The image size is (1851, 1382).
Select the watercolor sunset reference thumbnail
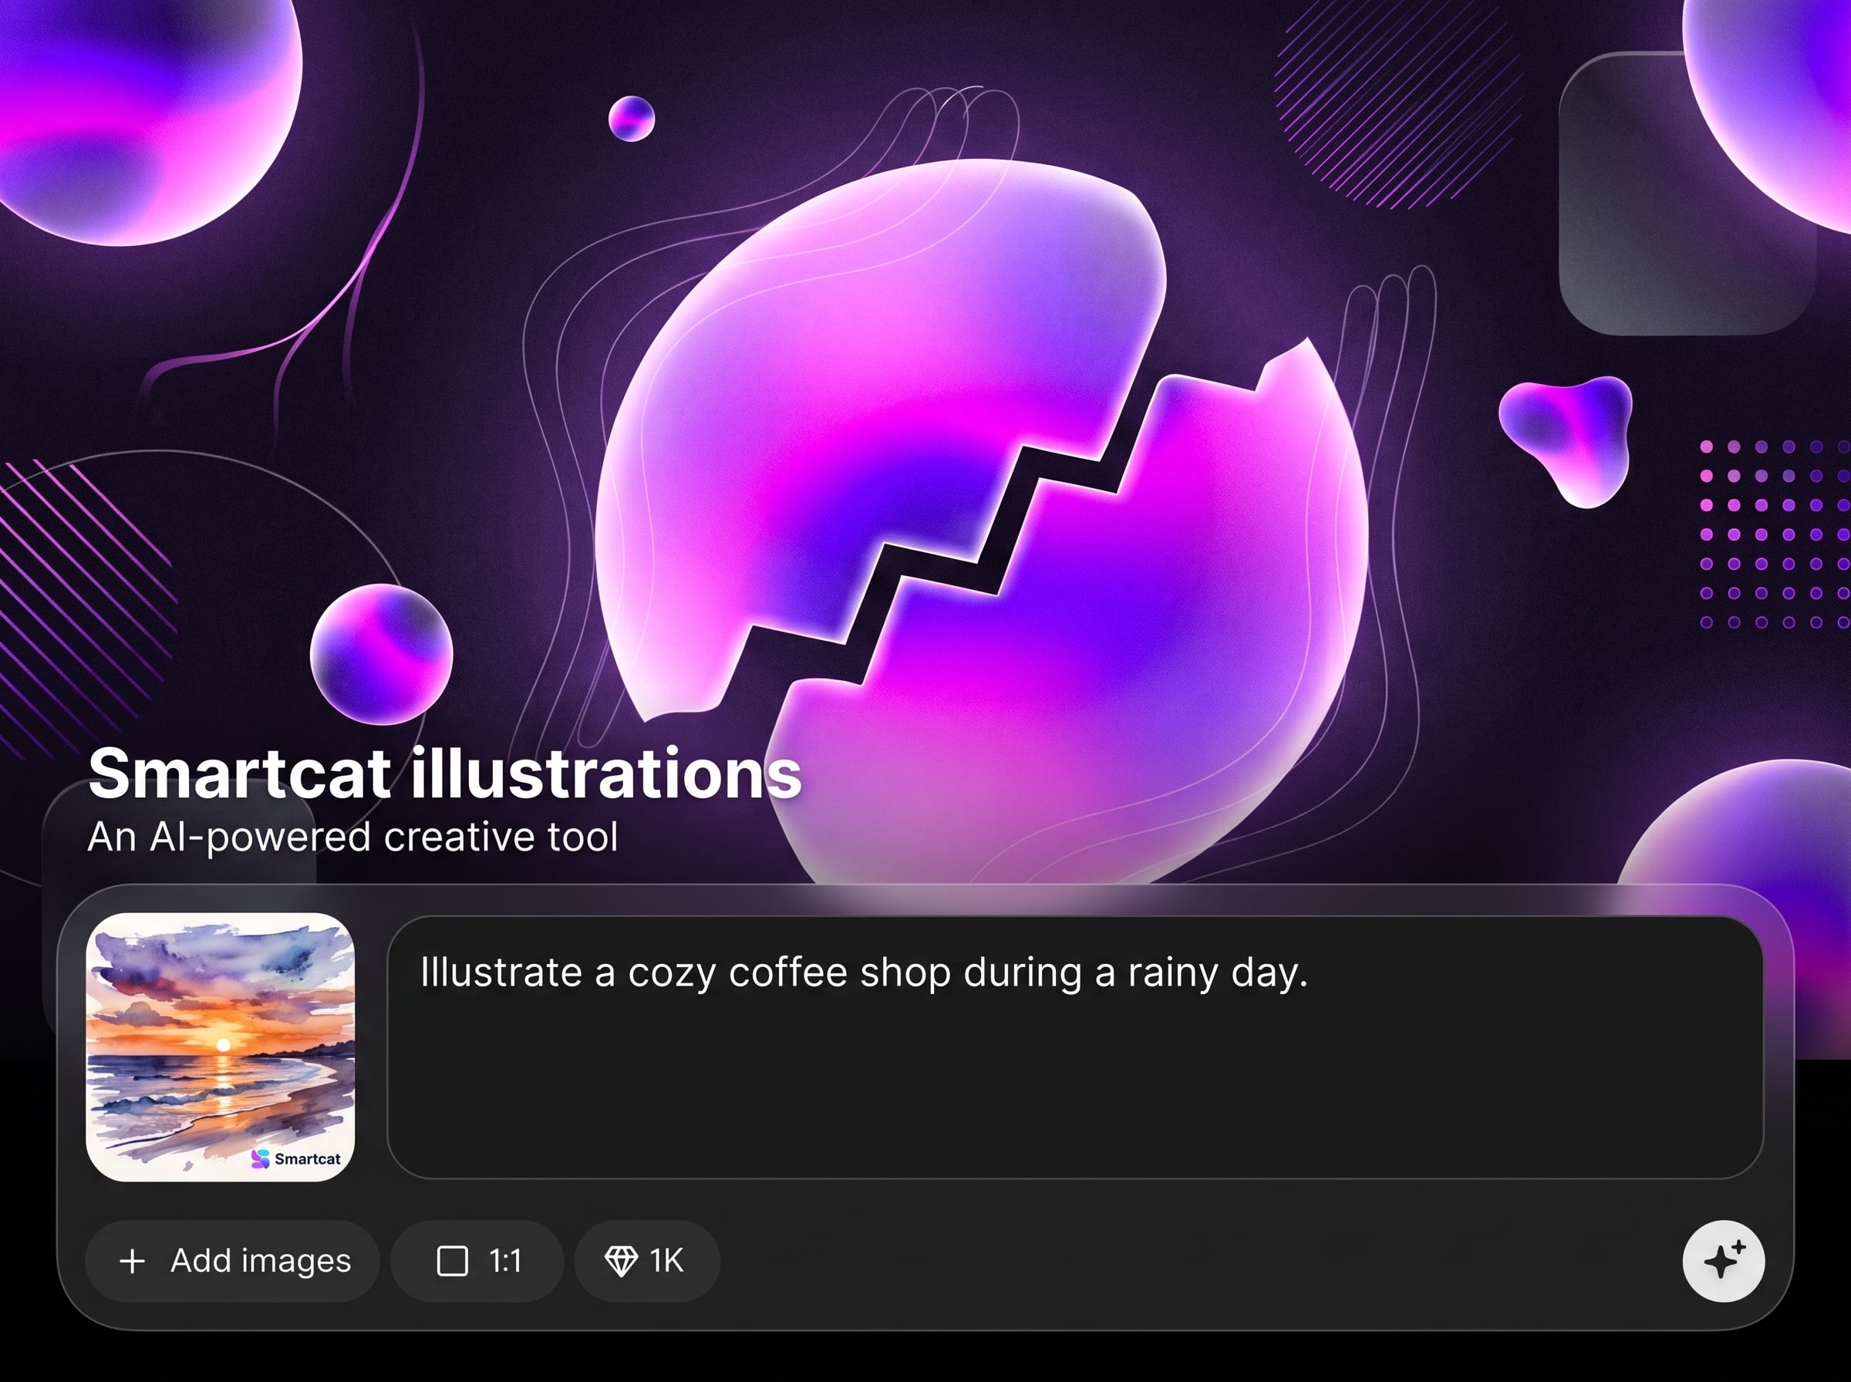(x=220, y=1047)
